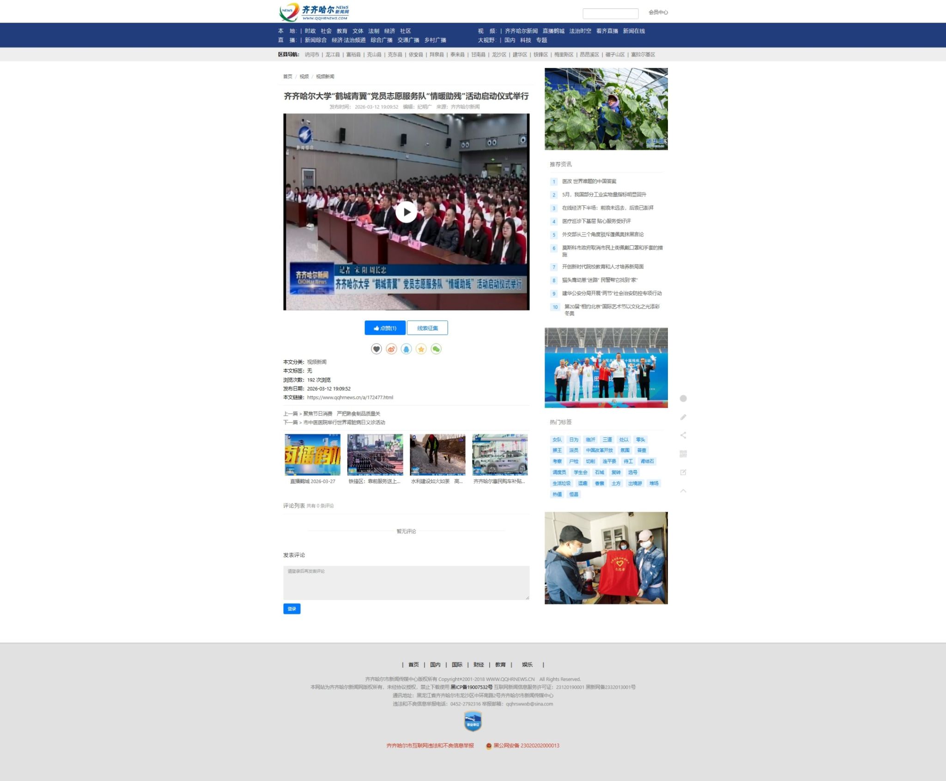This screenshot has width=946, height=781.
Task: Share to Qzone star icon
Action: [x=421, y=349]
